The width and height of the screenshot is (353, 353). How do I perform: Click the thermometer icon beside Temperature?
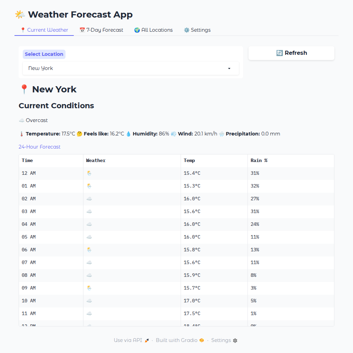coord(21,134)
